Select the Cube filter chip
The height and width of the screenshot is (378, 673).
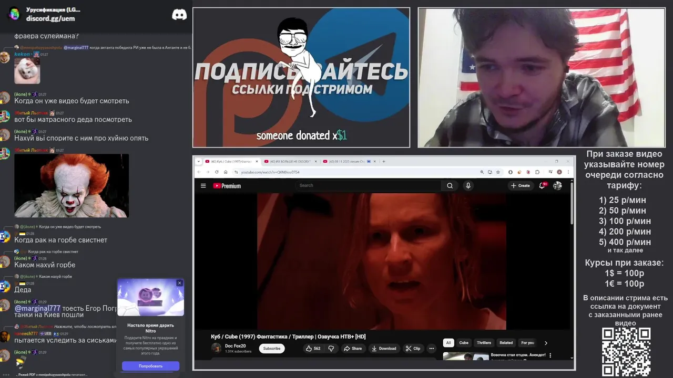[464, 343]
